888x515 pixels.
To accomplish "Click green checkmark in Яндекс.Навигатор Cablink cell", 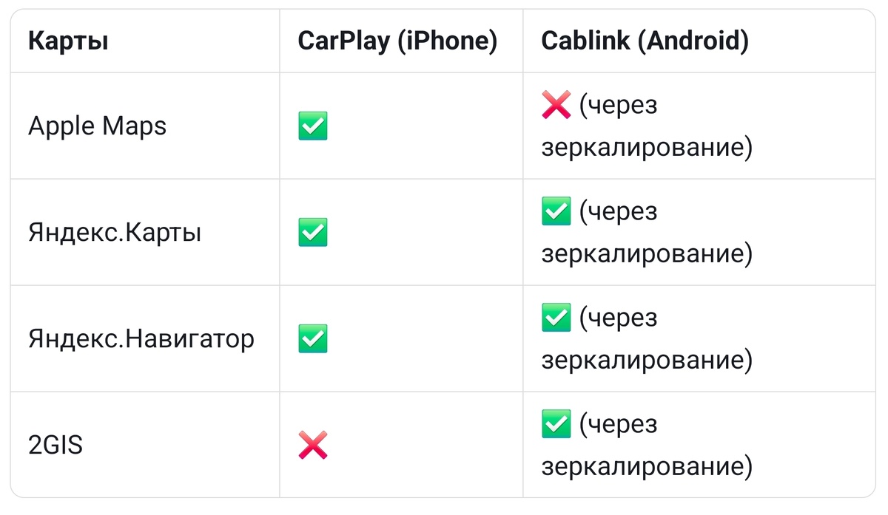I will point(556,318).
